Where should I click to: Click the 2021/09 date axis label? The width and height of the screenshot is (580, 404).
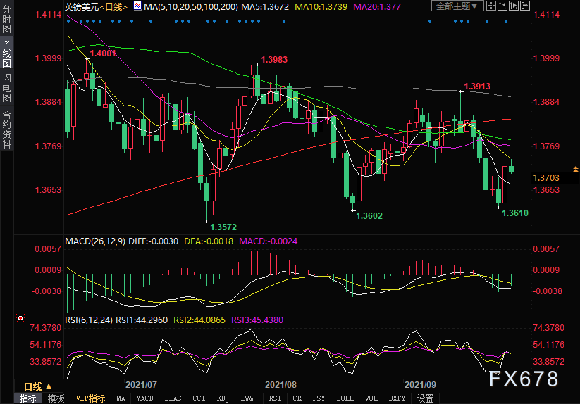point(420,385)
